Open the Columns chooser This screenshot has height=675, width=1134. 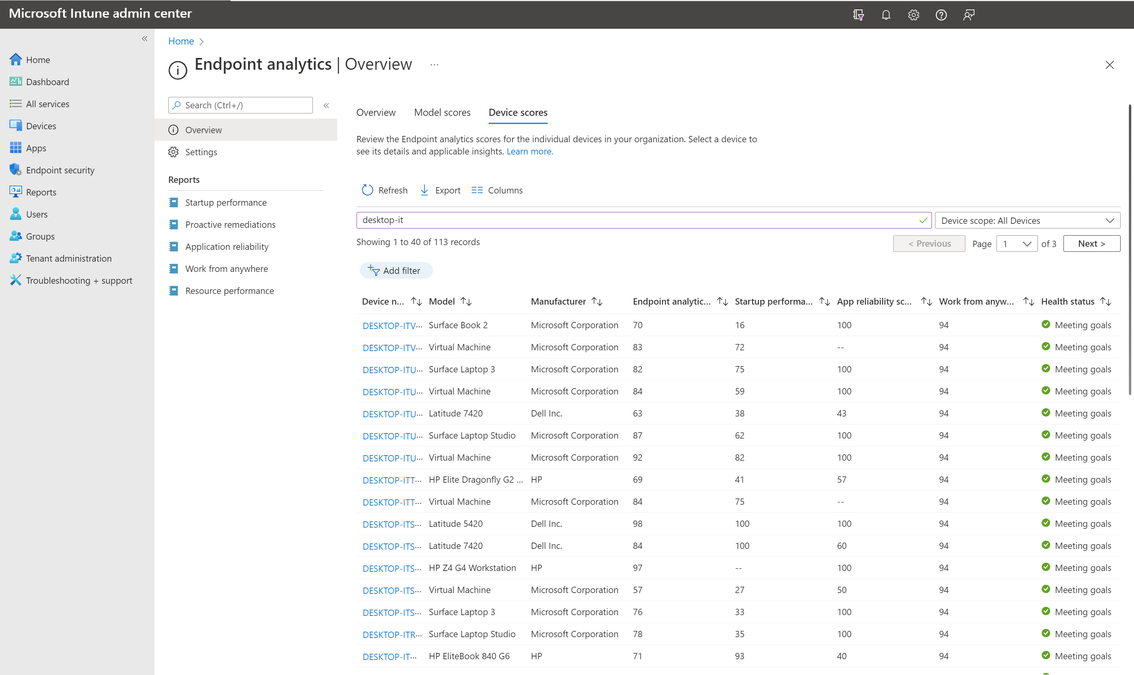point(496,190)
